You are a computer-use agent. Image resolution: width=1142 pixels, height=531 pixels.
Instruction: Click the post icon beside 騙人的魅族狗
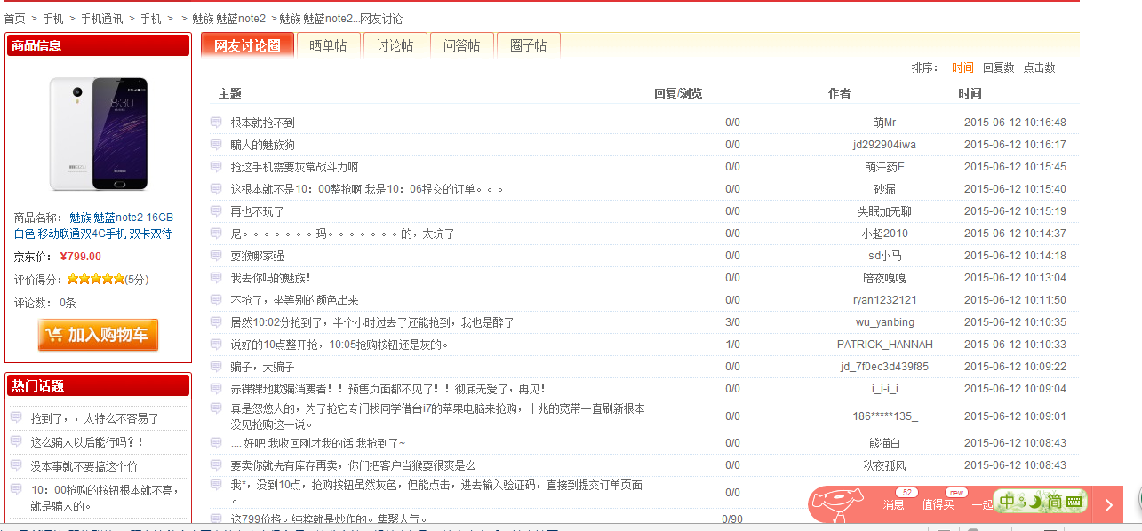[x=216, y=145]
